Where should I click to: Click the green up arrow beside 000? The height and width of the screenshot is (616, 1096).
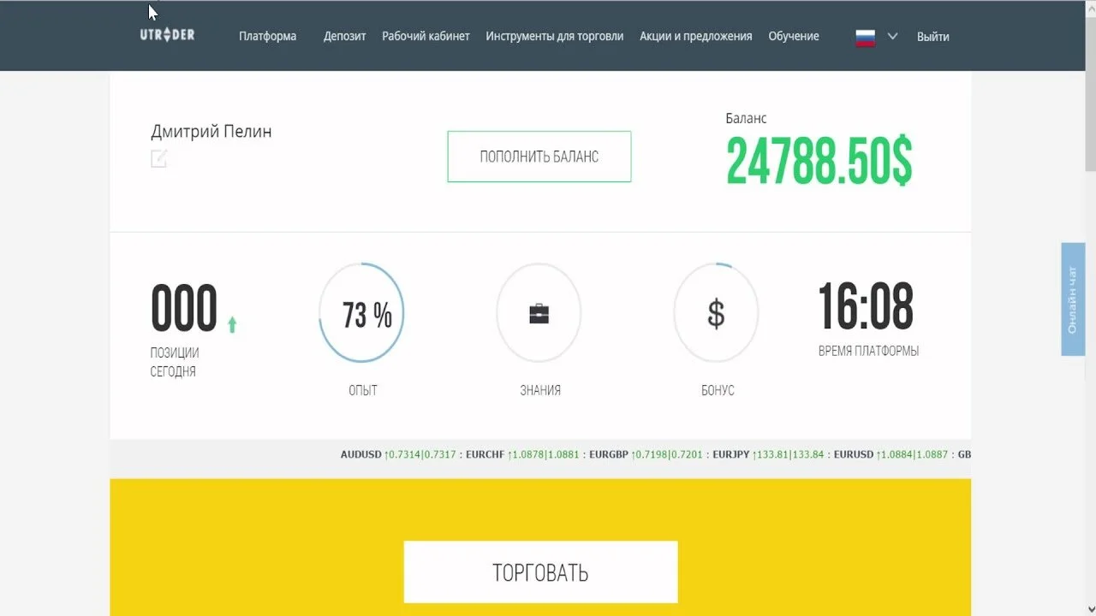click(232, 324)
